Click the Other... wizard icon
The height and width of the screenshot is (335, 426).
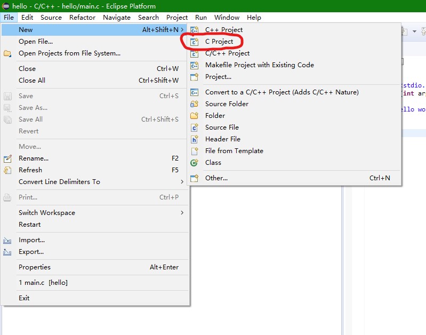(194, 178)
